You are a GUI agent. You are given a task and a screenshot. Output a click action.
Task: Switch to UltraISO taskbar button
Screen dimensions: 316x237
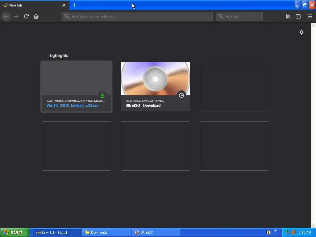point(156,233)
